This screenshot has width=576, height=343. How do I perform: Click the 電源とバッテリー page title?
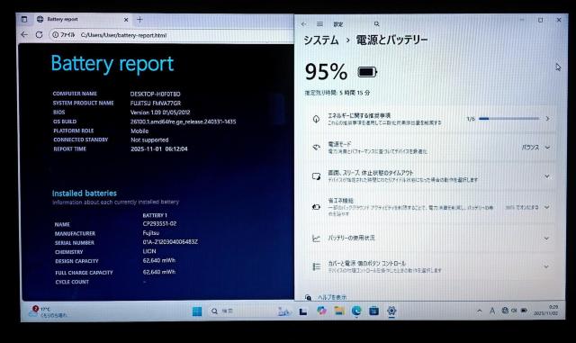point(392,41)
